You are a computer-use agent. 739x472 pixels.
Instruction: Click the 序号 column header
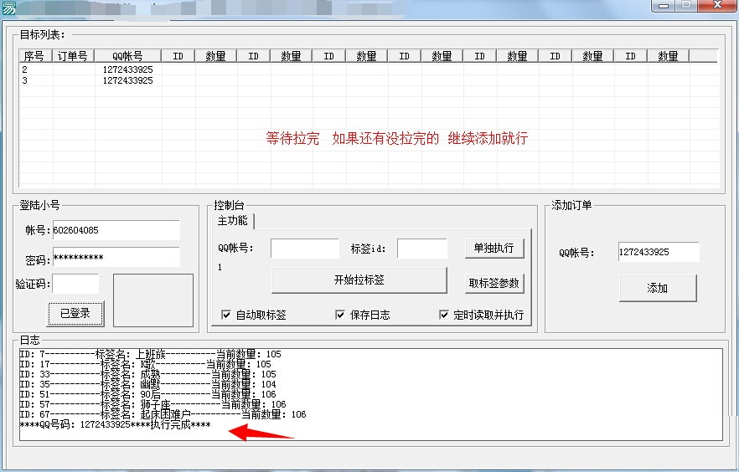[35, 56]
